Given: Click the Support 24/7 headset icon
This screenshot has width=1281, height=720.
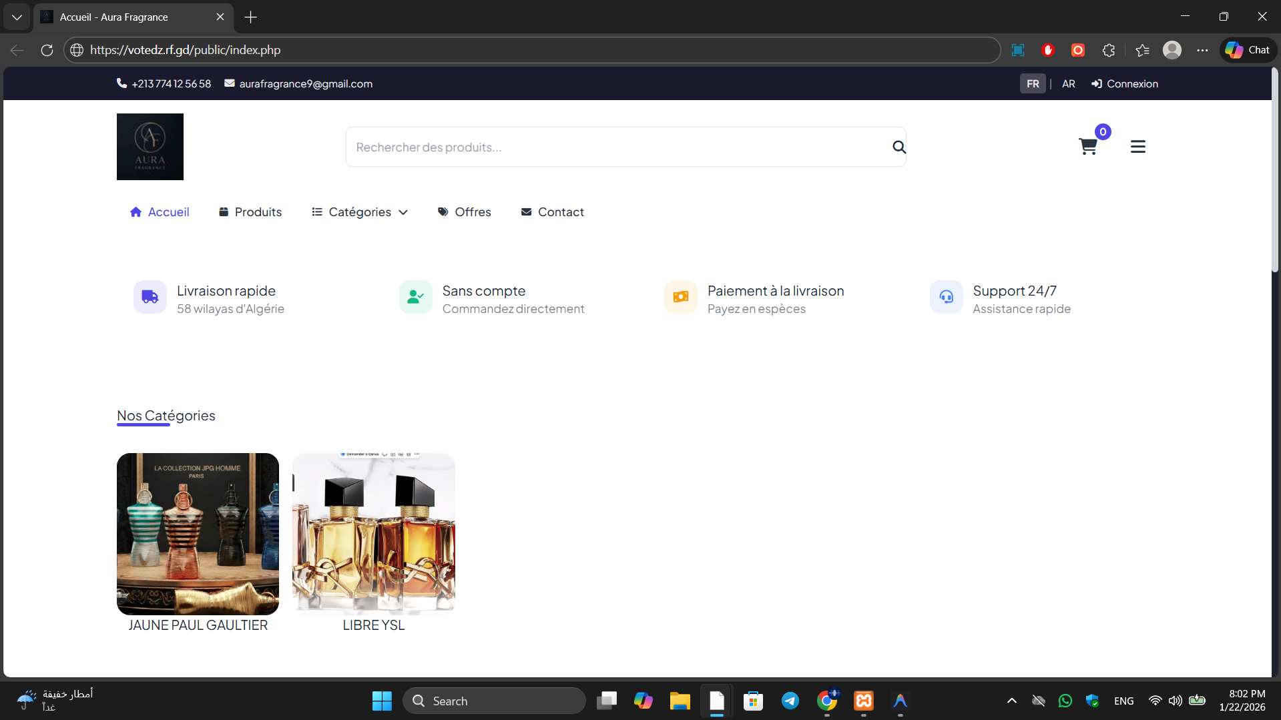Looking at the screenshot, I should (946, 297).
